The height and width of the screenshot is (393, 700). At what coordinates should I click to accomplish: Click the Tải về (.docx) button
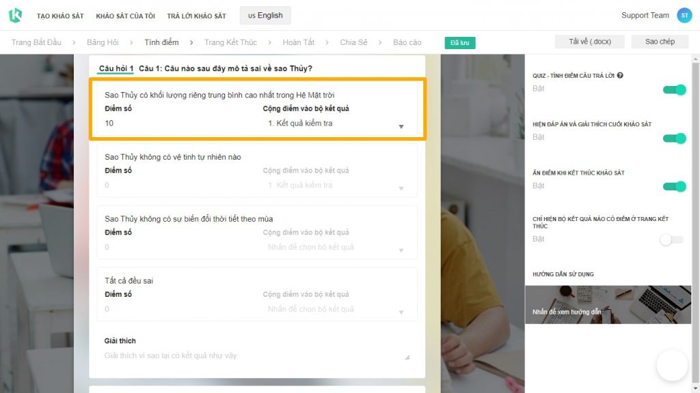coord(589,41)
